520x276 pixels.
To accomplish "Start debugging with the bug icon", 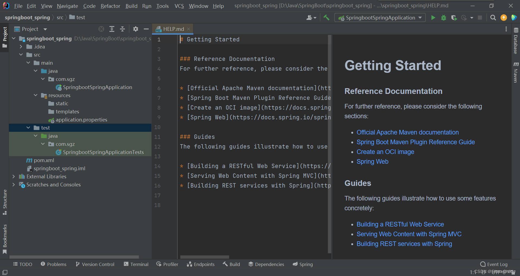I will 444,18.
